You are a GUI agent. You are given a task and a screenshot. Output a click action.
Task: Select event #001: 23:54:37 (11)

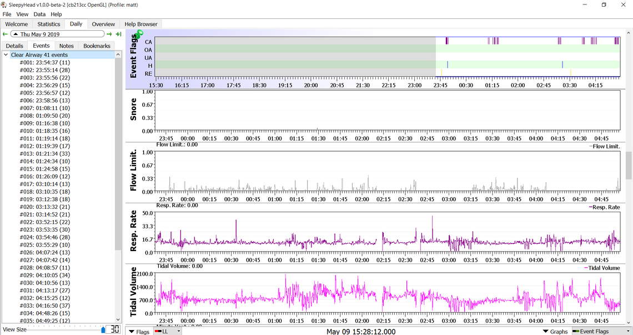(45, 63)
